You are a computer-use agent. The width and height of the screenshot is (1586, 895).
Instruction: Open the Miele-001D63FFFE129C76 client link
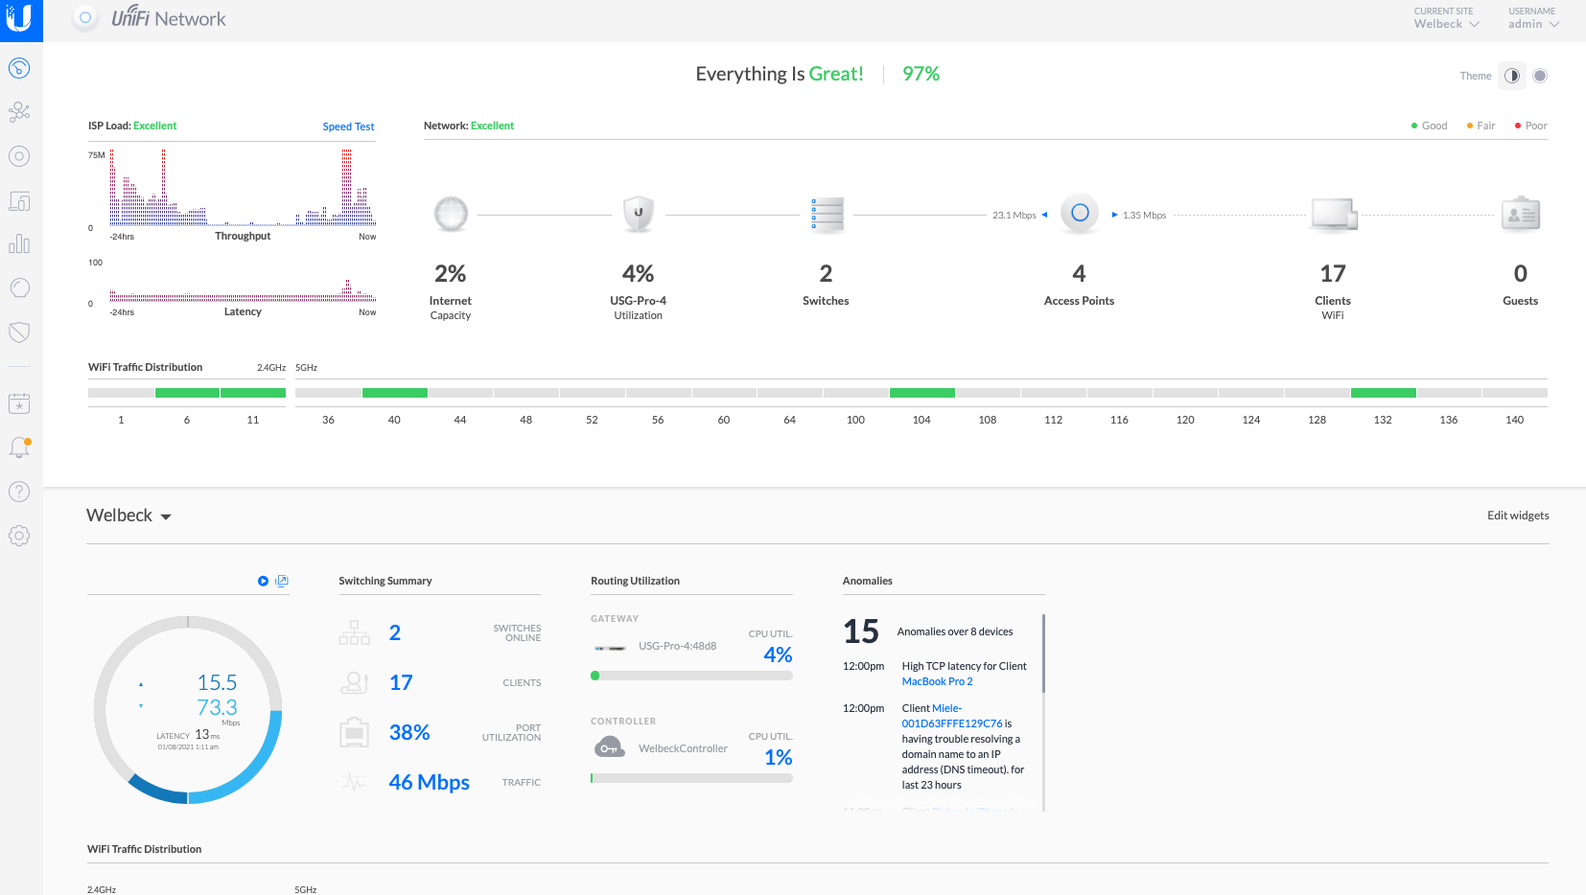952,716
